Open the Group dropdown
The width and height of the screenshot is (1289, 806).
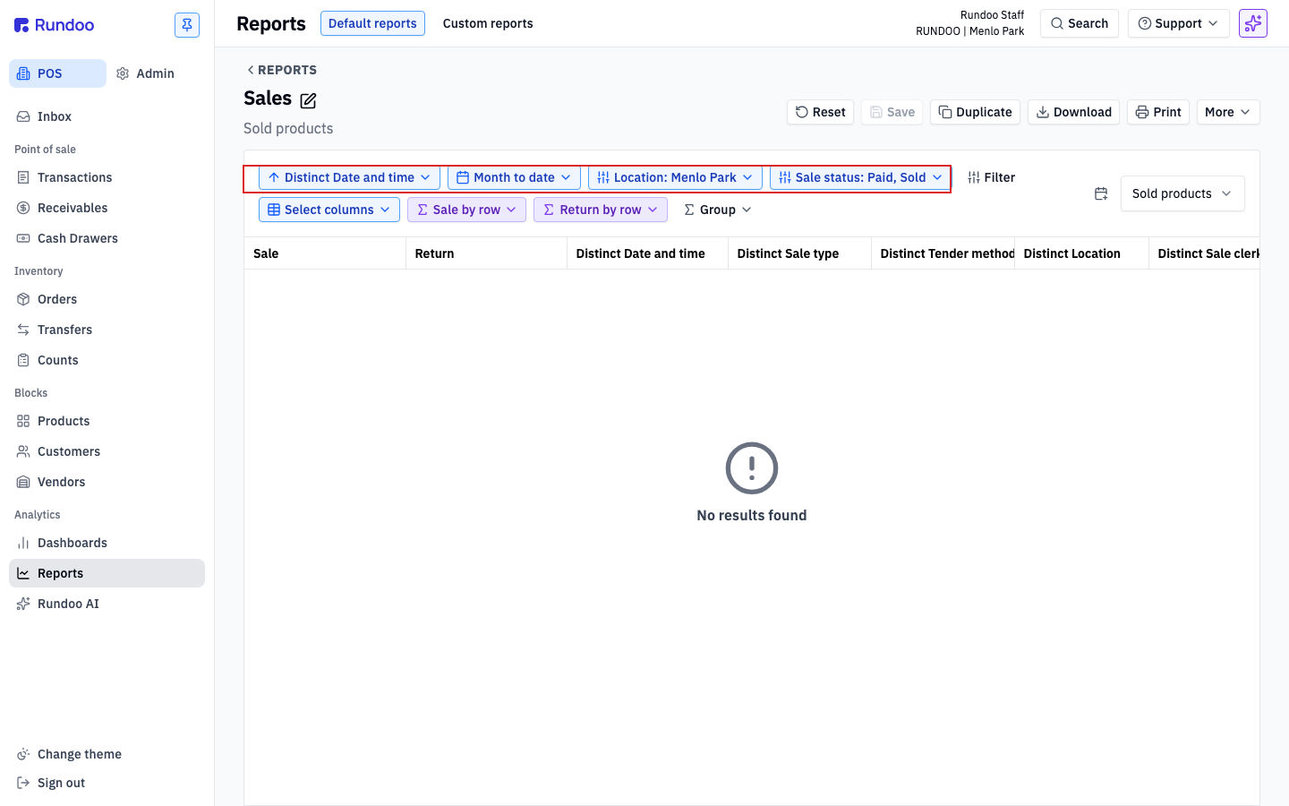tap(718, 210)
